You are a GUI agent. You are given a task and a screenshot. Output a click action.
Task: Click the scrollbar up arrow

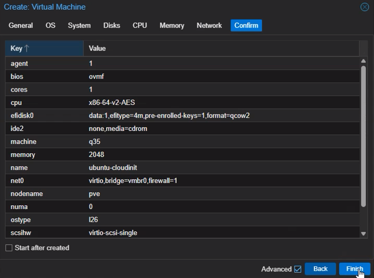pyautogui.click(x=364, y=61)
